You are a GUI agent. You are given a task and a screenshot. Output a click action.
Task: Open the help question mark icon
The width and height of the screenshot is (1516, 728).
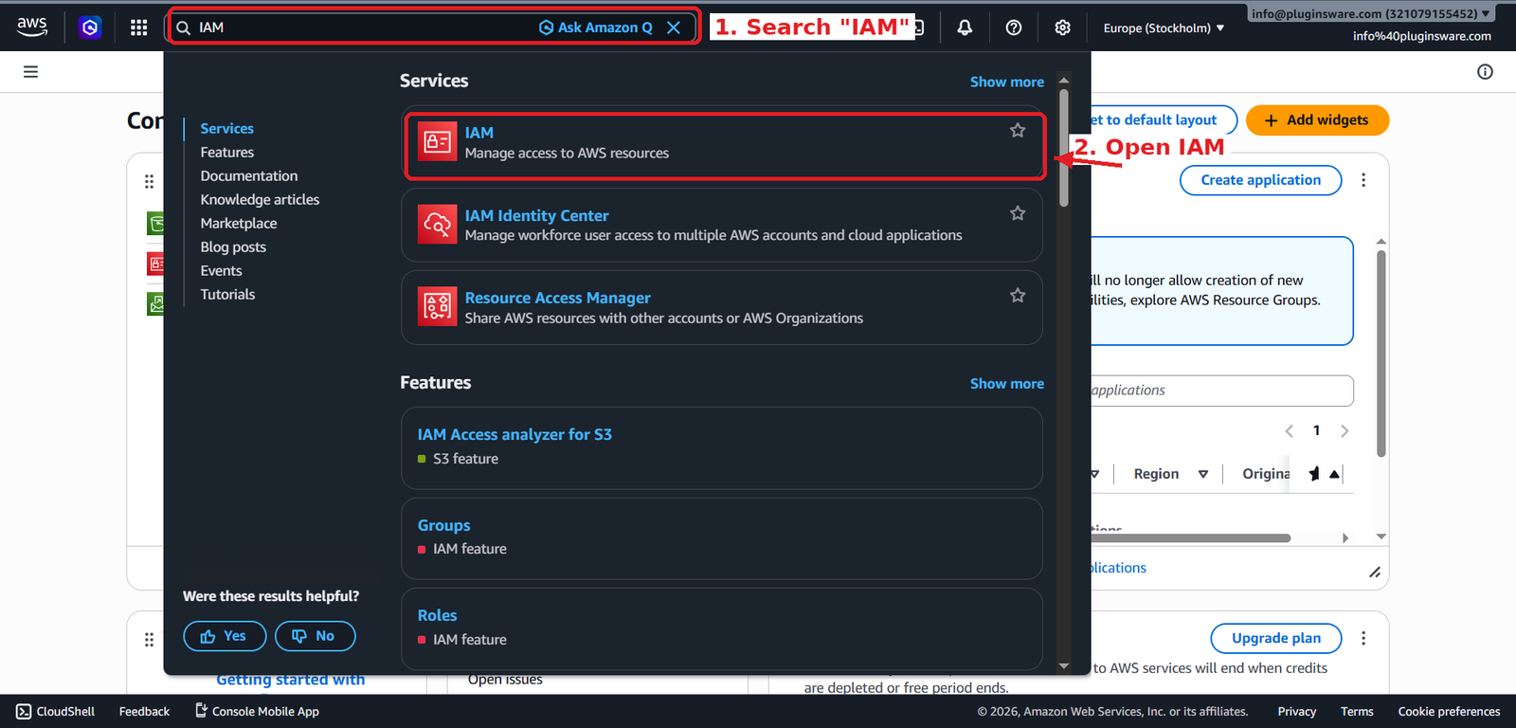click(x=1014, y=27)
